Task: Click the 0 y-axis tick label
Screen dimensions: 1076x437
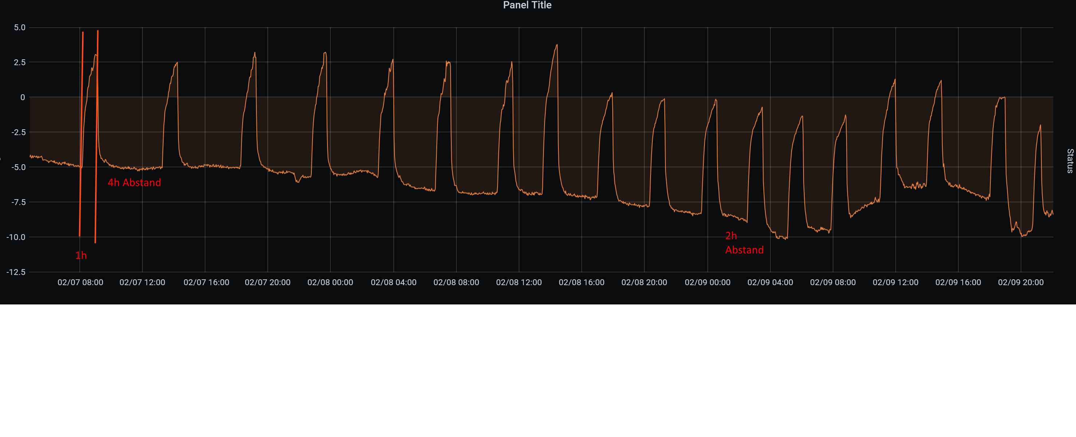Action: click(x=23, y=97)
